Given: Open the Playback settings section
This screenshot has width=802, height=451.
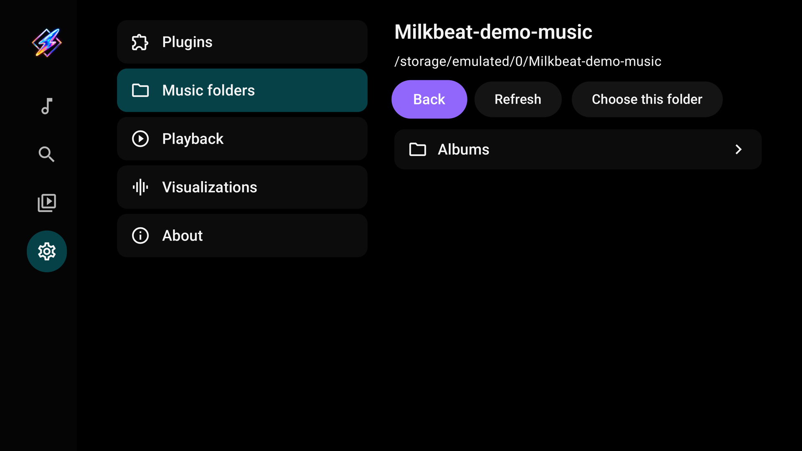Looking at the screenshot, I should [x=242, y=139].
